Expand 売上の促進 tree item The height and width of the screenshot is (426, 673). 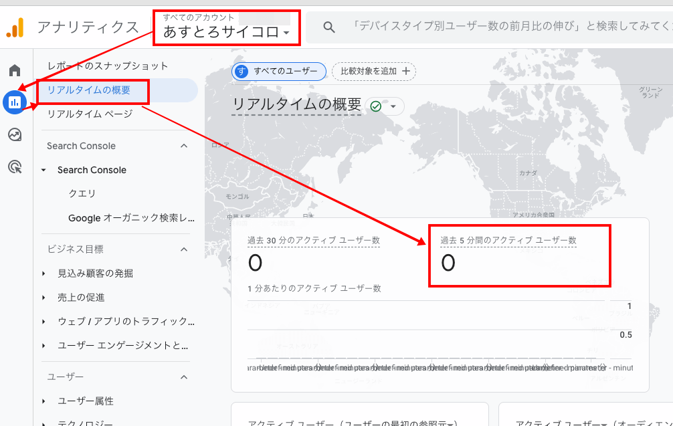[44, 298]
